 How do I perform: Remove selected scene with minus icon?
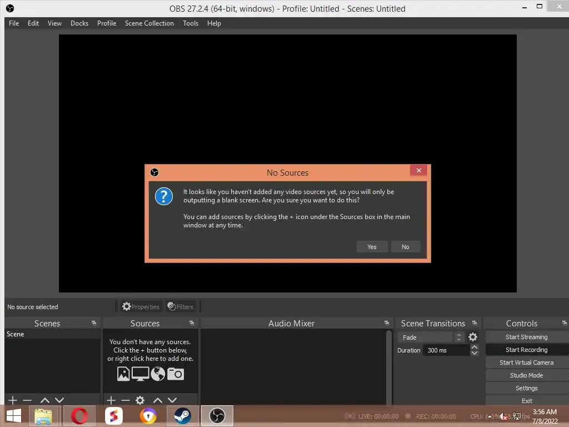[x=27, y=400]
